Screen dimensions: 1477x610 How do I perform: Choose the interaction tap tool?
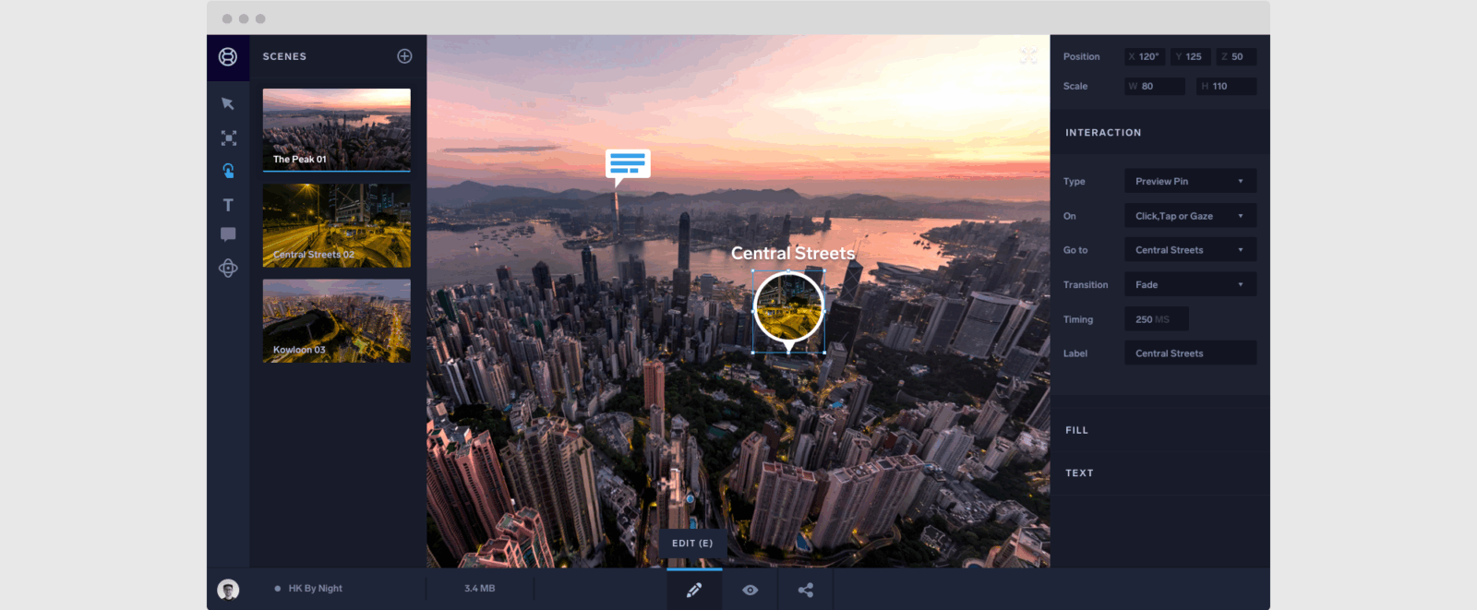pyautogui.click(x=228, y=171)
